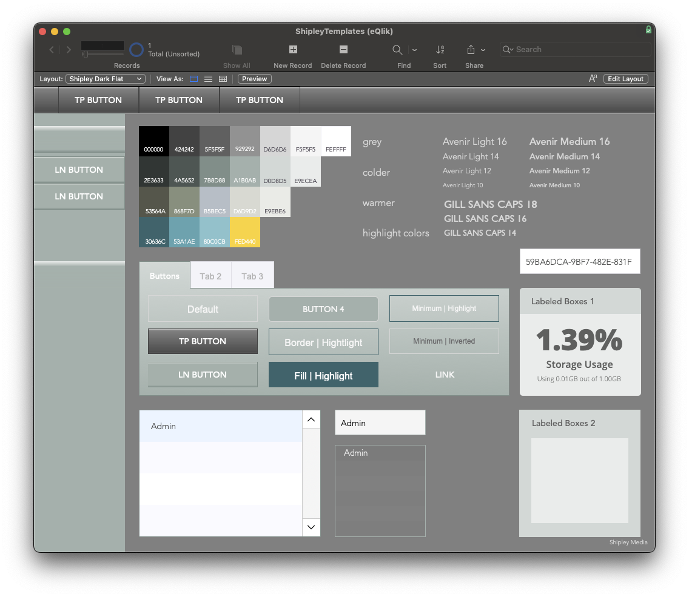Switch to Form View in the View As toggles
The width and height of the screenshot is (689, 597).
(193, 79)
